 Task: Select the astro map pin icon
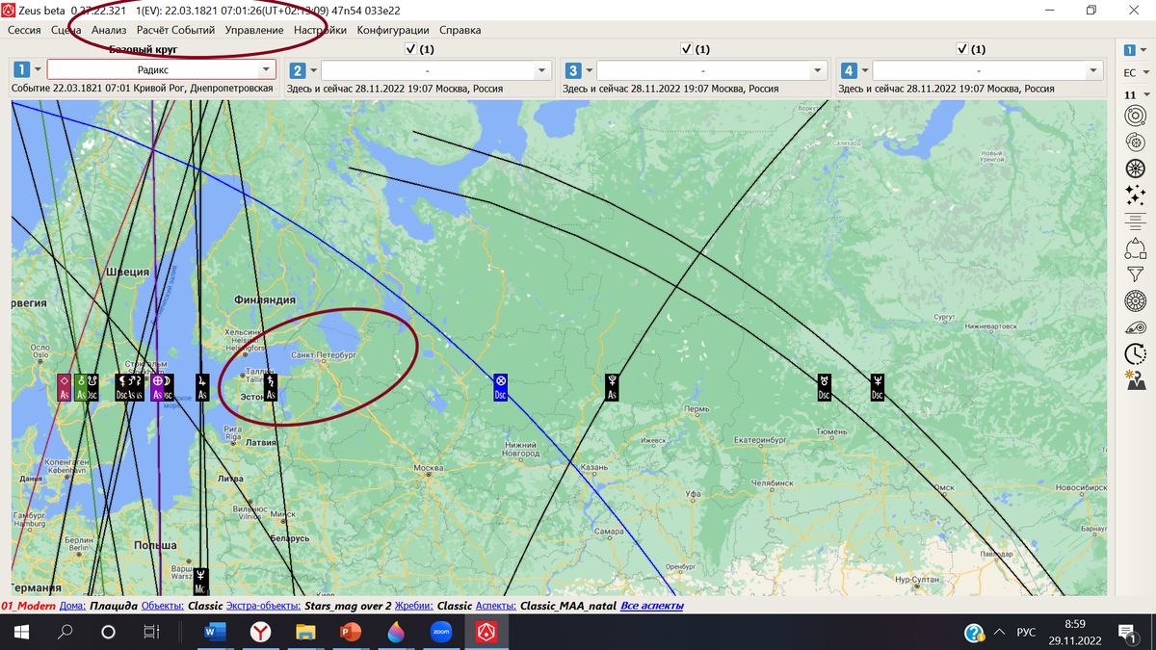tap(1134, 379)
